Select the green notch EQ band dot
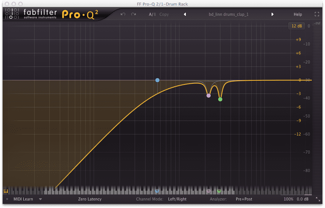The image size is (325, 208). point(220,99)
